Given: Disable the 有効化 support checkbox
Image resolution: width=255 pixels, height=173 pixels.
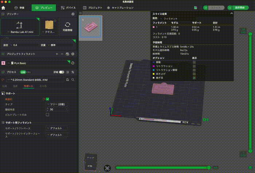Looking at the screenshot, I should point(47,99).
